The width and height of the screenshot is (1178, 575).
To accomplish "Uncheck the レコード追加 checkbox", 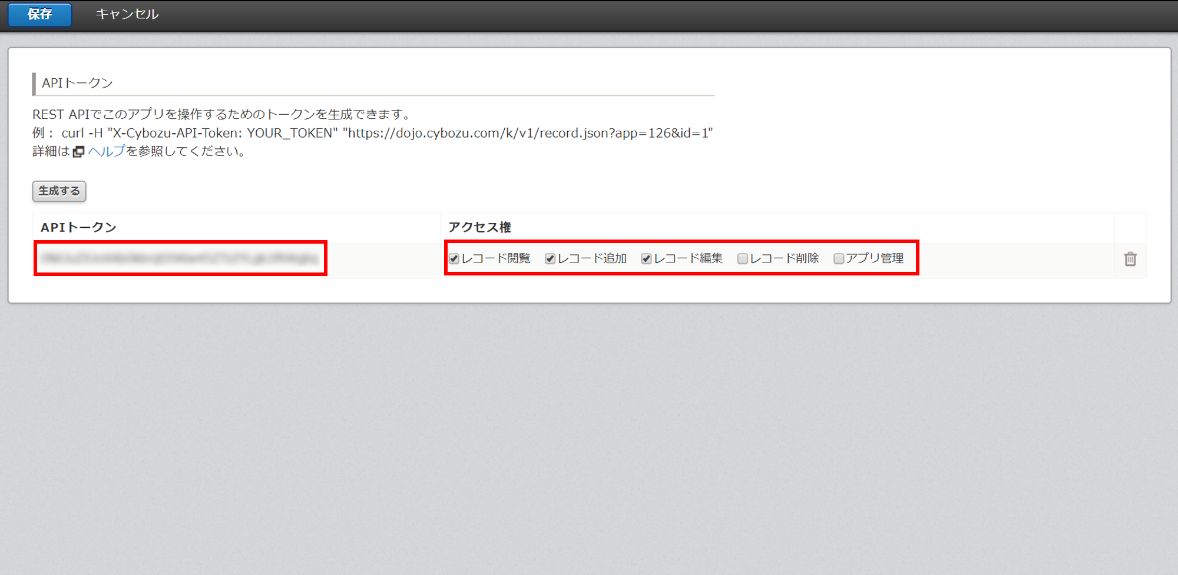I will click(x=550, y=259).
